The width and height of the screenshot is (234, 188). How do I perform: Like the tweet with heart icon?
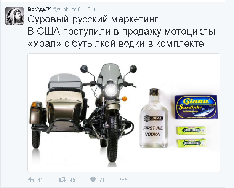click(93, 180)
